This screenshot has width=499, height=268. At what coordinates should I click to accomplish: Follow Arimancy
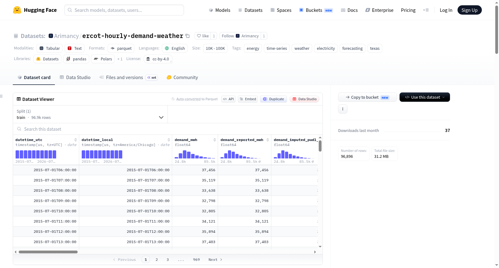pos(240,36)
